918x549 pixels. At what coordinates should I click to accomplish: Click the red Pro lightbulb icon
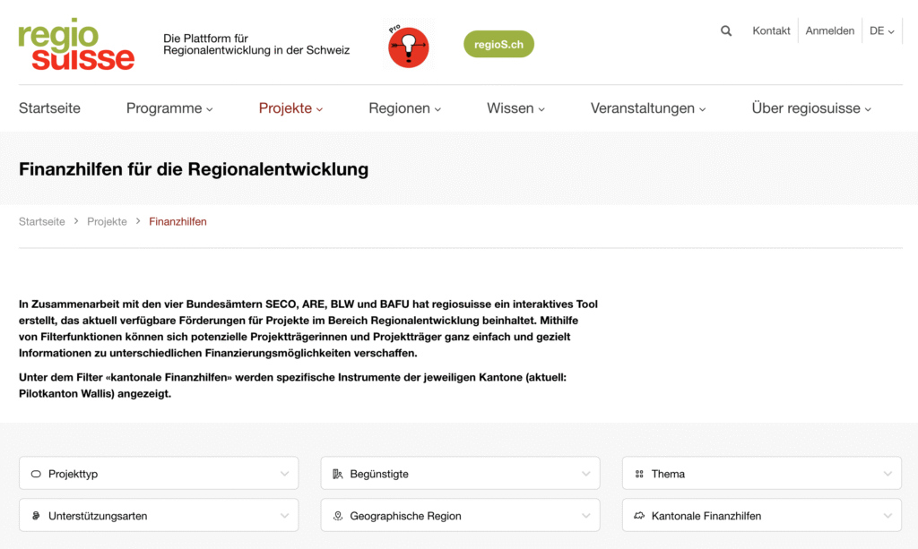click(x=408, y=47)
